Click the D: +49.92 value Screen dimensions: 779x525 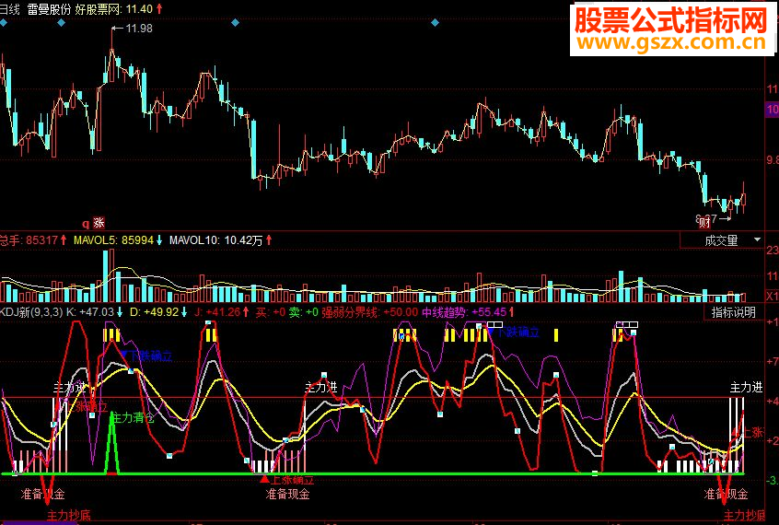tap(154, 312)
